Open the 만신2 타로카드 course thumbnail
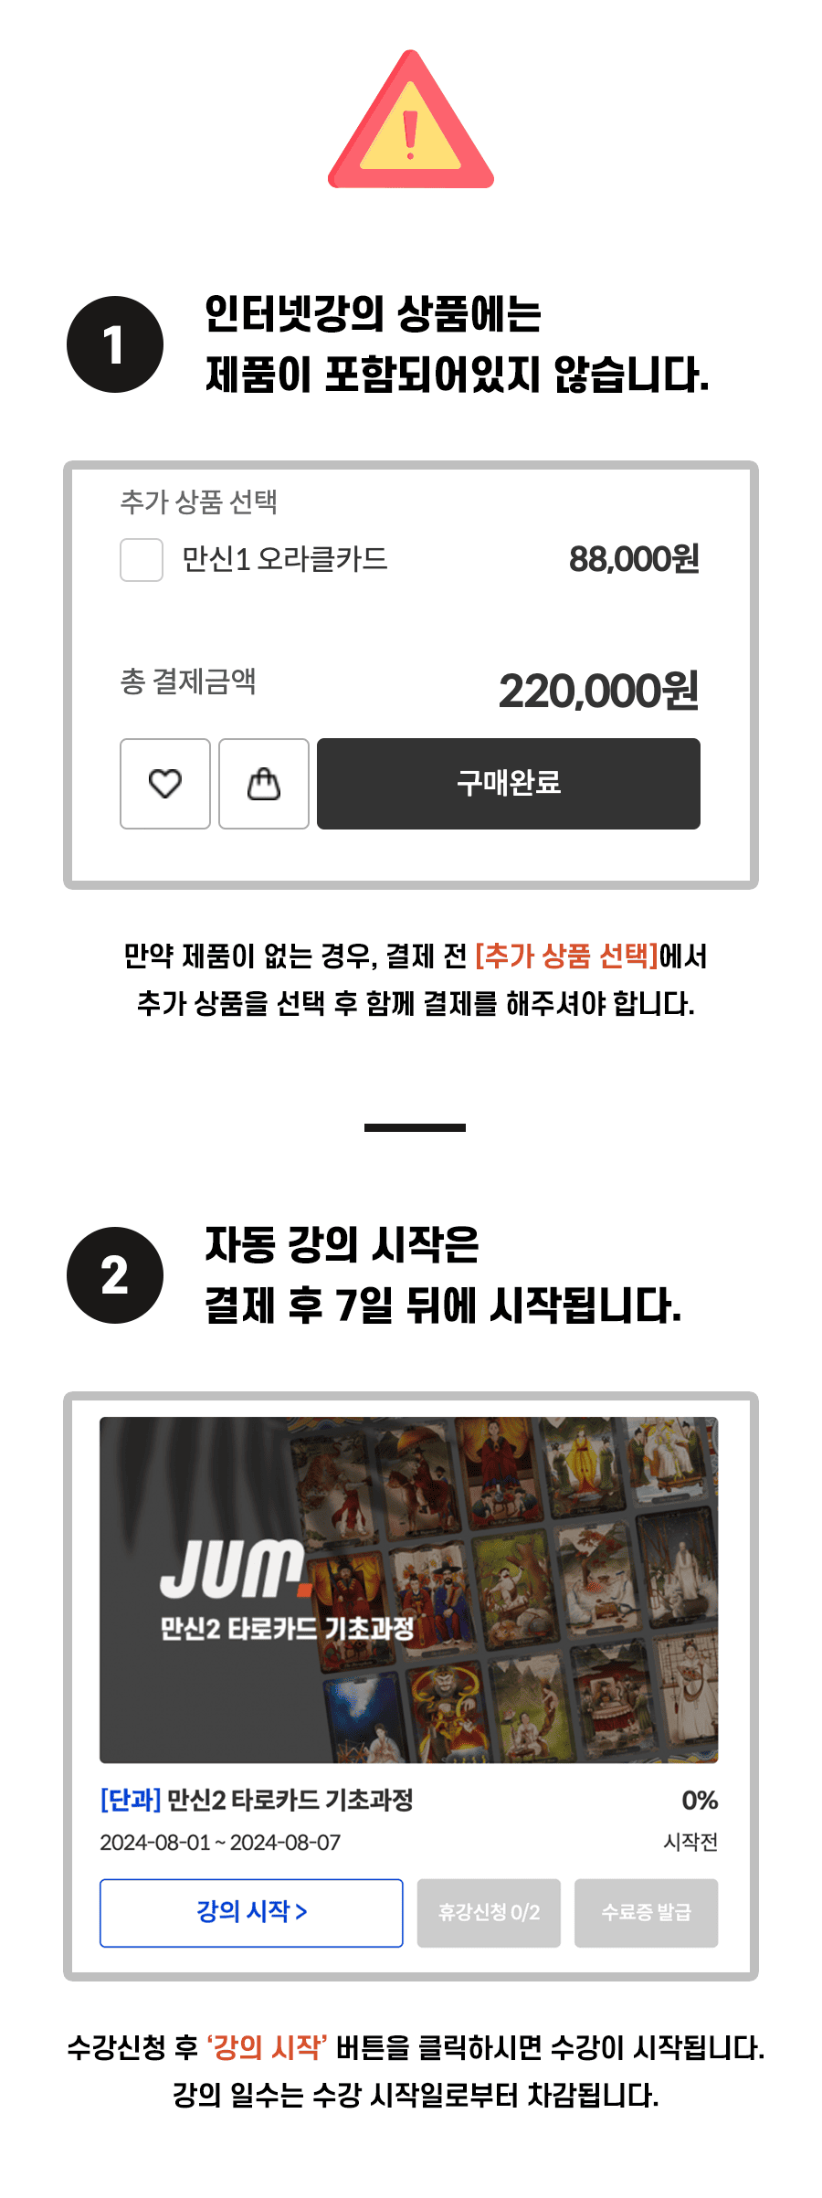 coord(409,1590)
